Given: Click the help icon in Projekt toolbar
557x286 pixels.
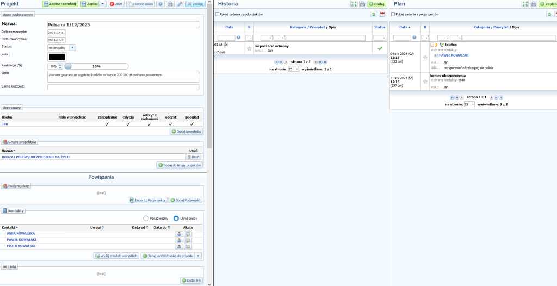Looking at the screenshot, I should 161,4.
